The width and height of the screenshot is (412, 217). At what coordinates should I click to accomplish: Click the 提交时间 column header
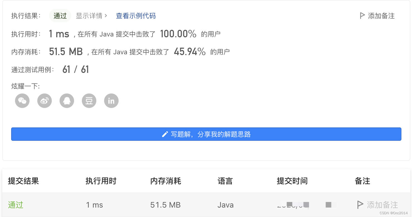tap(292, 181)
